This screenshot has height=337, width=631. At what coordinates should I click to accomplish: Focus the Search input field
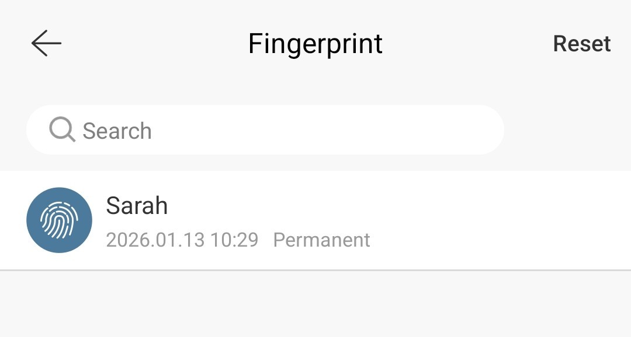pyautogui.click(x=265, y=130)
